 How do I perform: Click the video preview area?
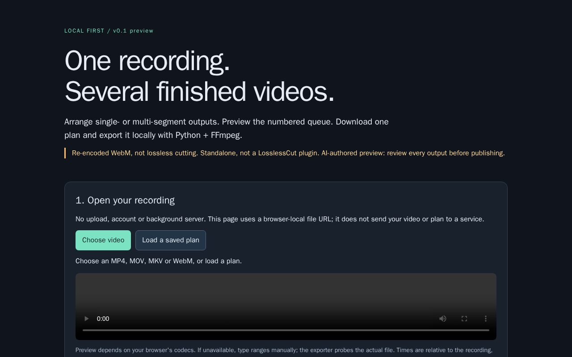(286, 307)
